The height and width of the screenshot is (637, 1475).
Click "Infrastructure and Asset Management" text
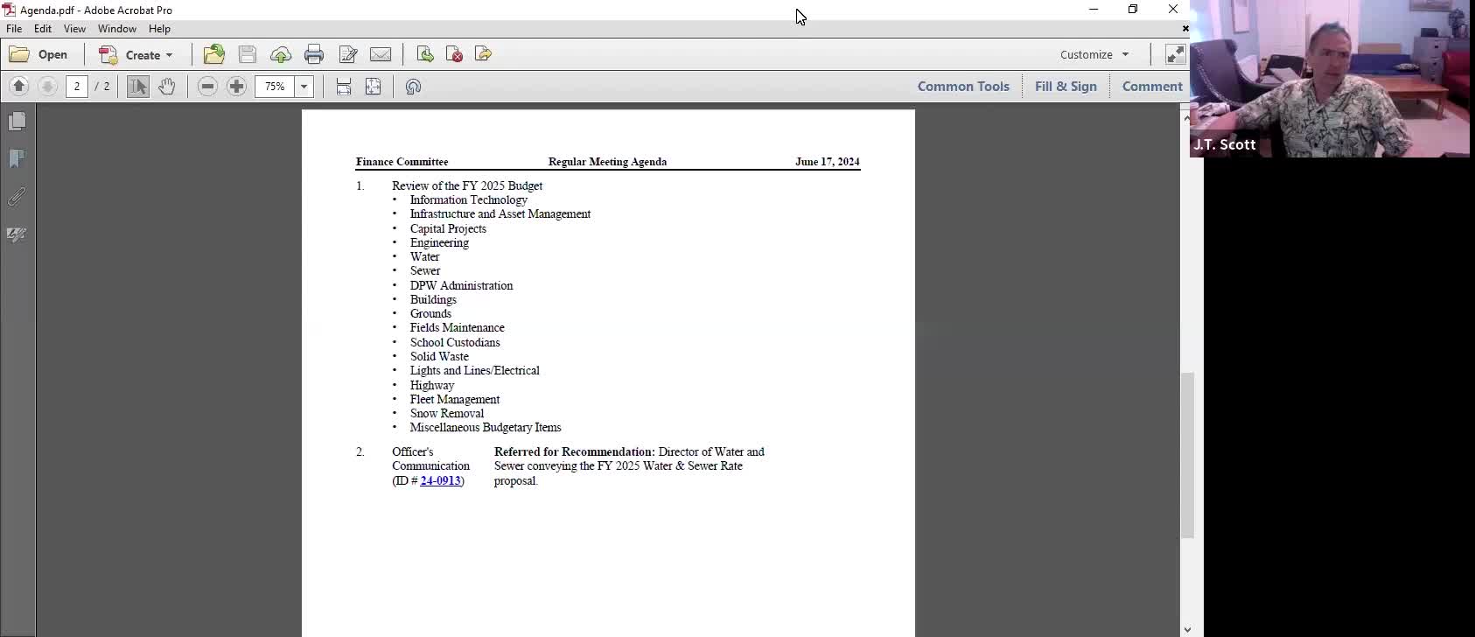(500, 214)
